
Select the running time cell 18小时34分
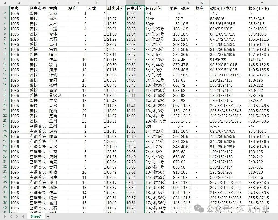tap(157, 208)
